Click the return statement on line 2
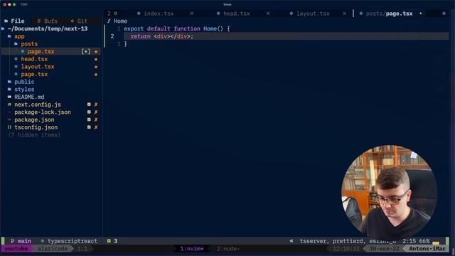This screenshot has width=455, height=256. (162, 36)
